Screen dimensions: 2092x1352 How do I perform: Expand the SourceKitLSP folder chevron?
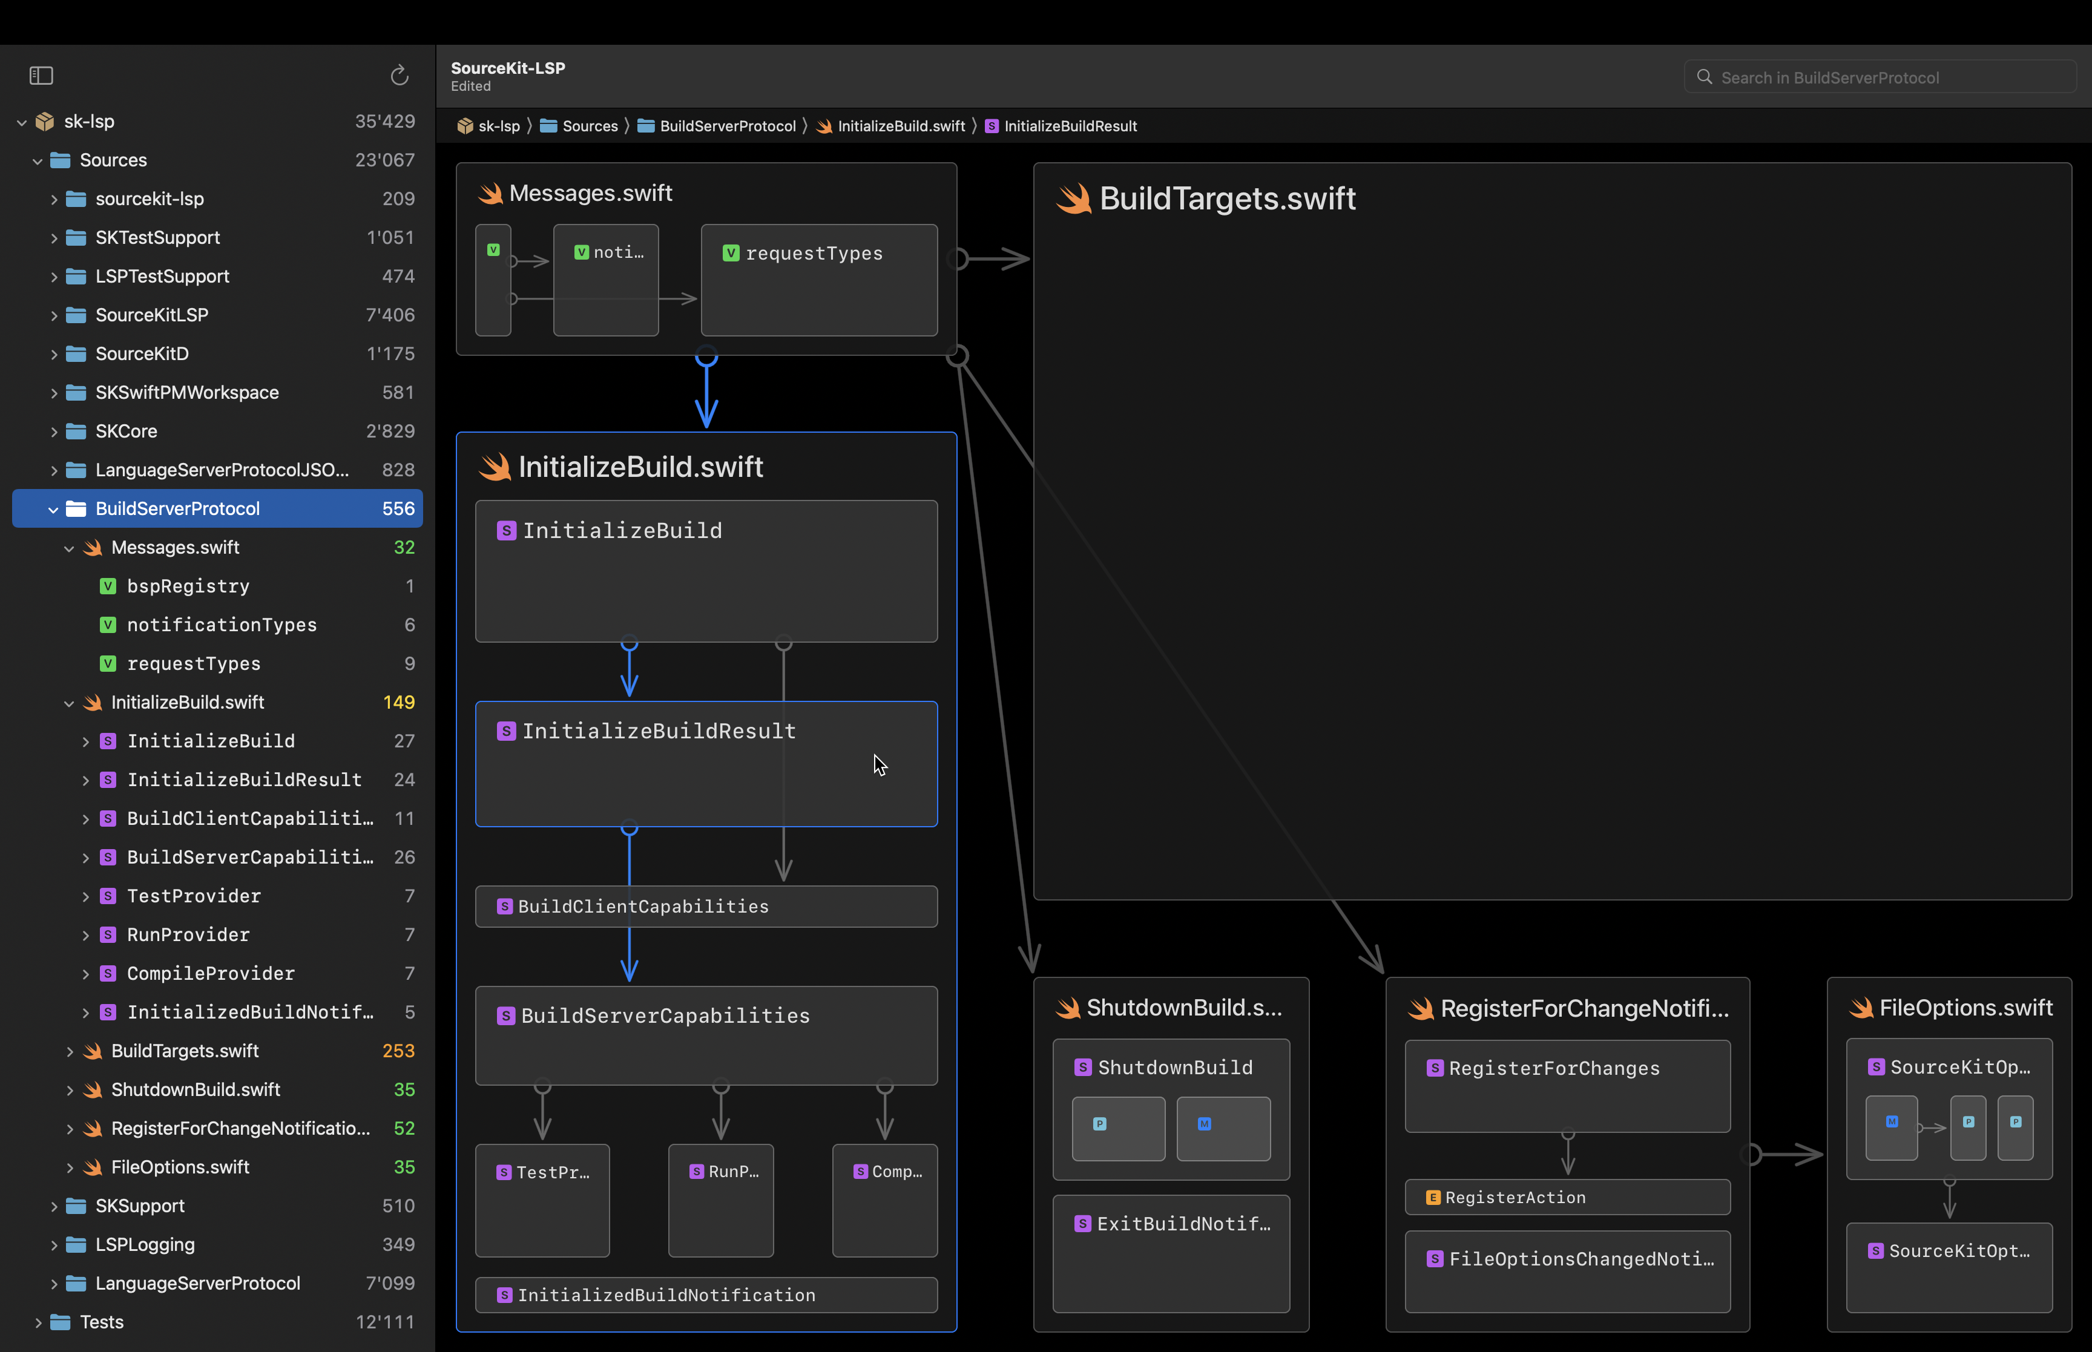53,315
